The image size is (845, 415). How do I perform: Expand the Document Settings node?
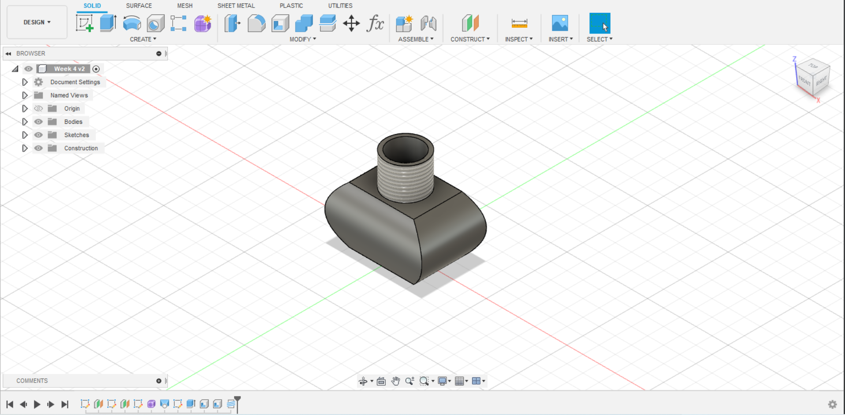click(25, 82)
